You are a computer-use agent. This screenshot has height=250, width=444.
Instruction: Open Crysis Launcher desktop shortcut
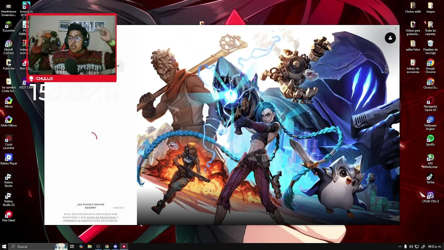(x=9, y=142)
